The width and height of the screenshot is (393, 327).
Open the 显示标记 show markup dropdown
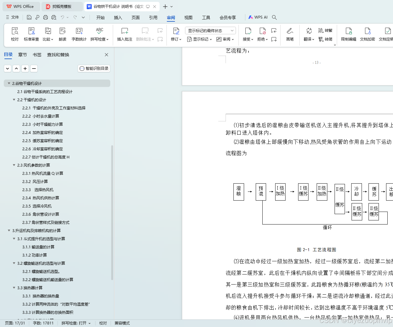click(x=199, y=39)
